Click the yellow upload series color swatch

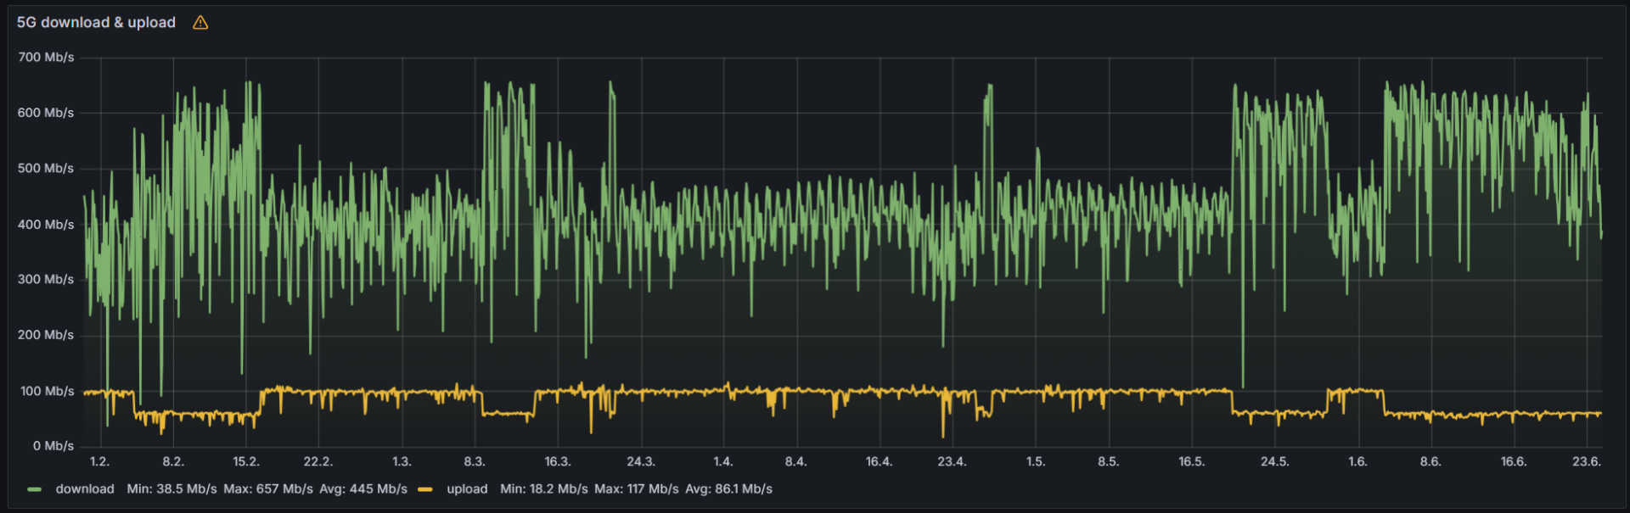[425, 489]
